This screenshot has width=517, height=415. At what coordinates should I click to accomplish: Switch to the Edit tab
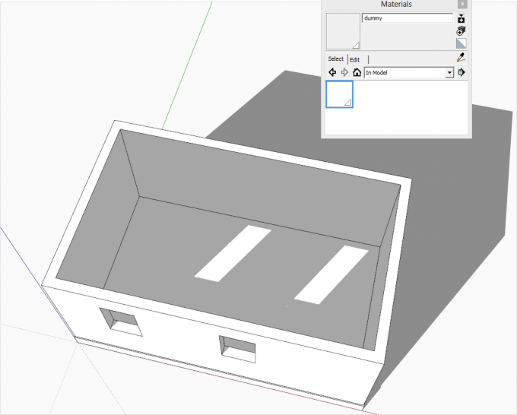click(355, 59)
